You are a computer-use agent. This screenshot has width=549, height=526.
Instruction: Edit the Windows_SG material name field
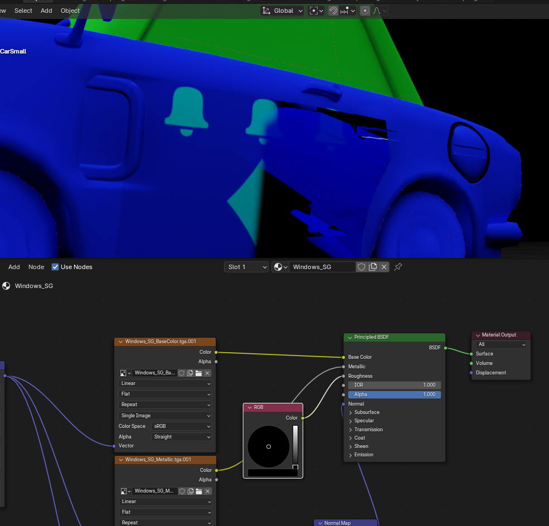pyautogui.click(x=322, y=267)
